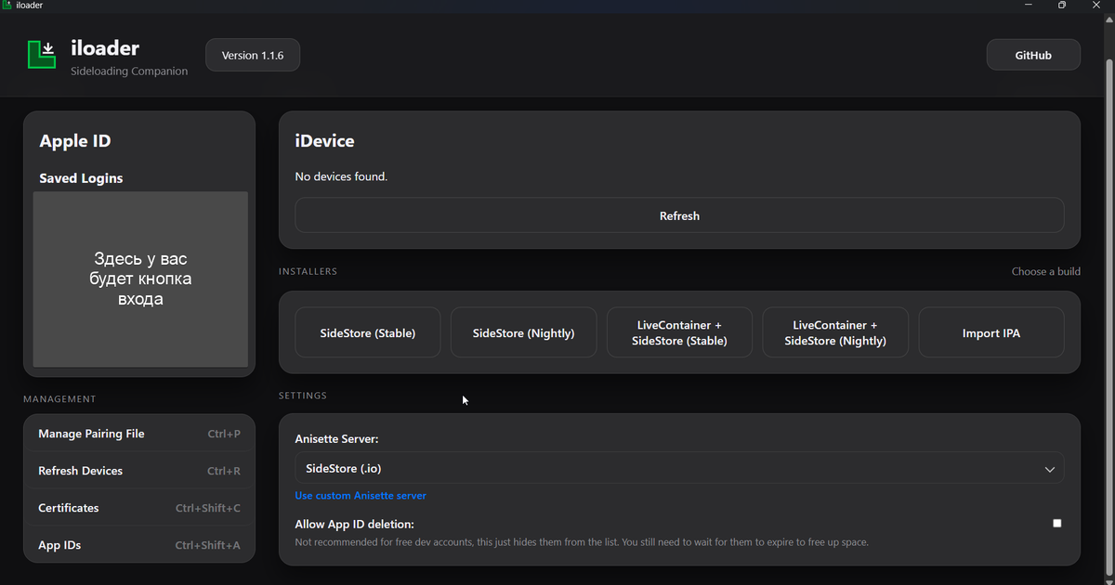Click the 'Not recommended for free dev accounts' note
Screen dimensions: 1115x585
coord(582,542)
